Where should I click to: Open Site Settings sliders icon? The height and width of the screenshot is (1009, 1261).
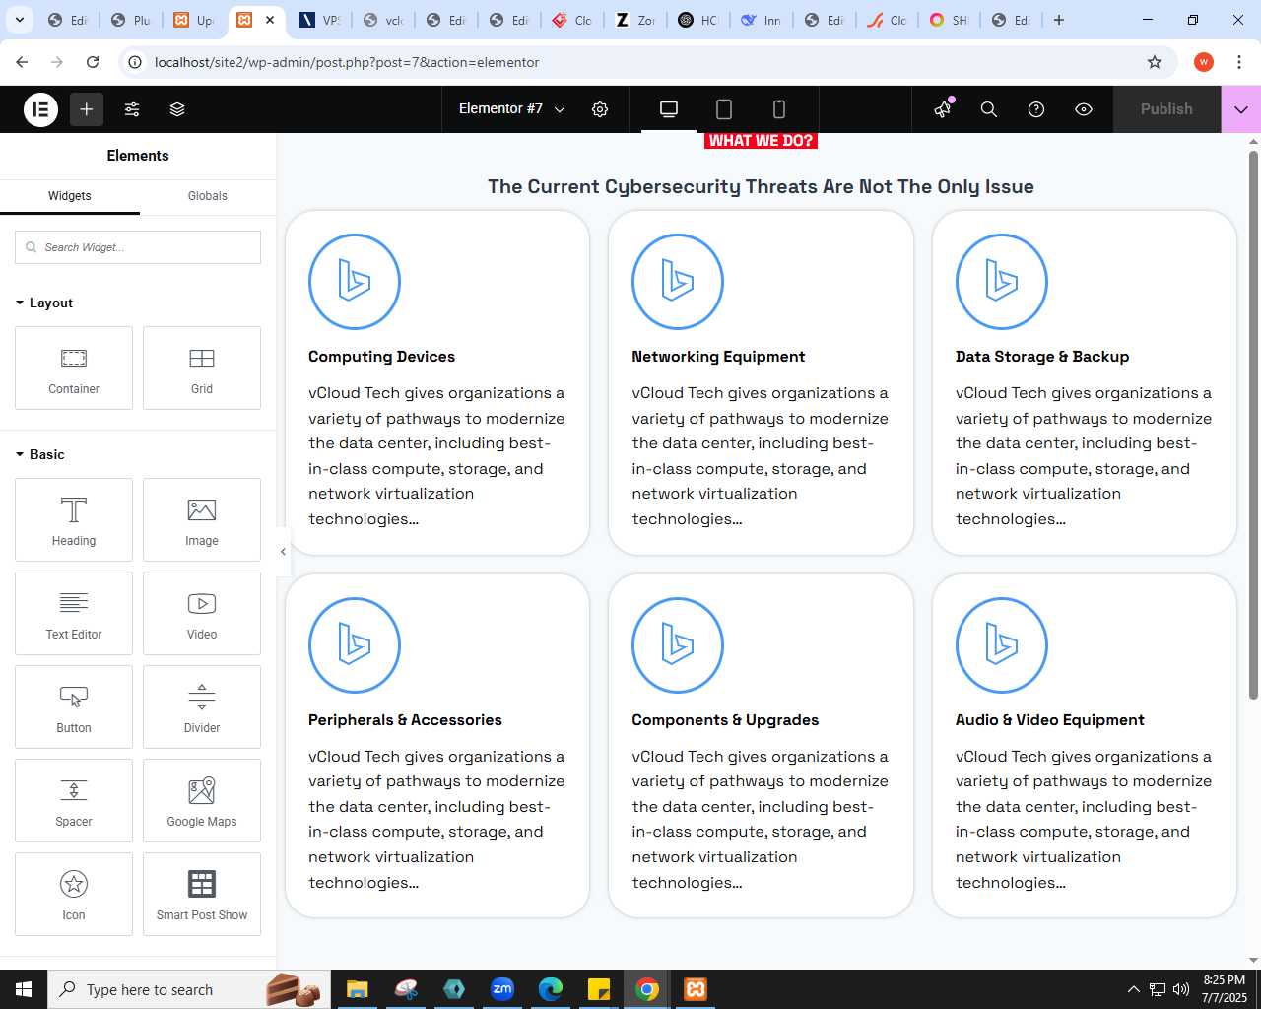click(x=132, y=109)
